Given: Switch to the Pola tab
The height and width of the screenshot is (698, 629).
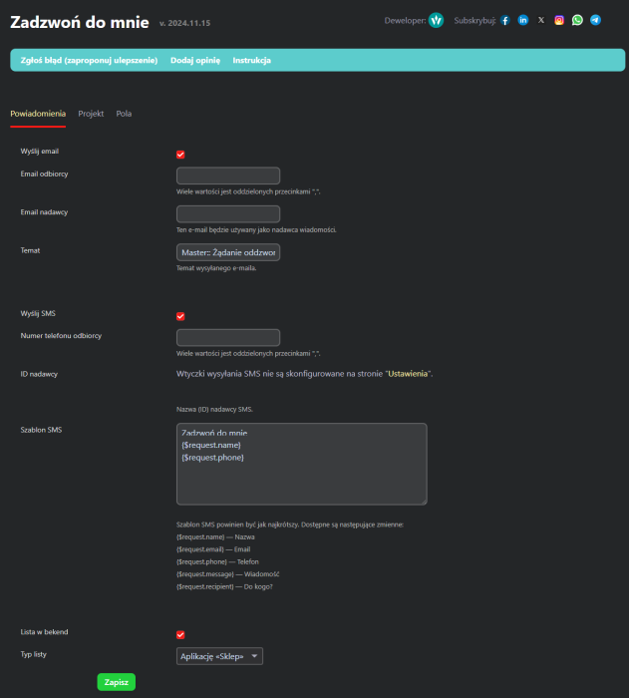Looking at the screenshot, I should pyautogui.click(x=124, y=114).
